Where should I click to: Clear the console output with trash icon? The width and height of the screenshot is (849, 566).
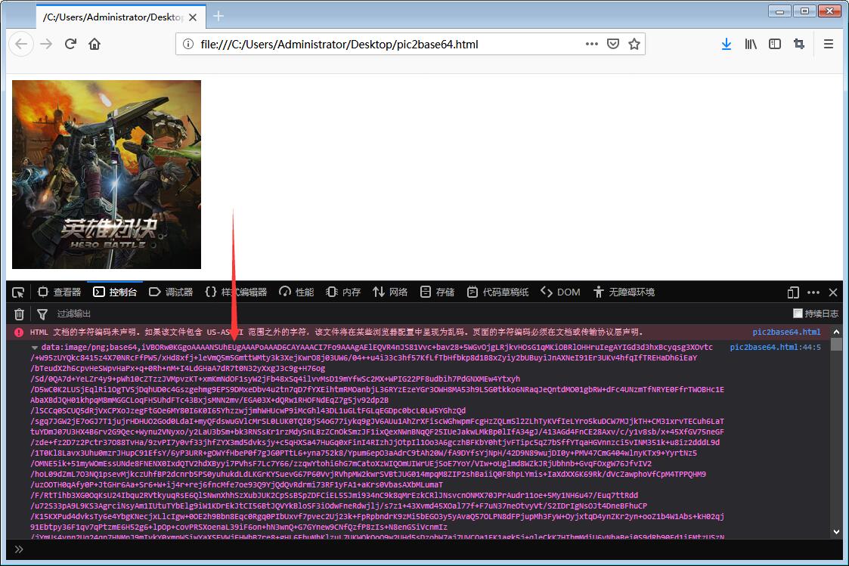pos(19,314)
